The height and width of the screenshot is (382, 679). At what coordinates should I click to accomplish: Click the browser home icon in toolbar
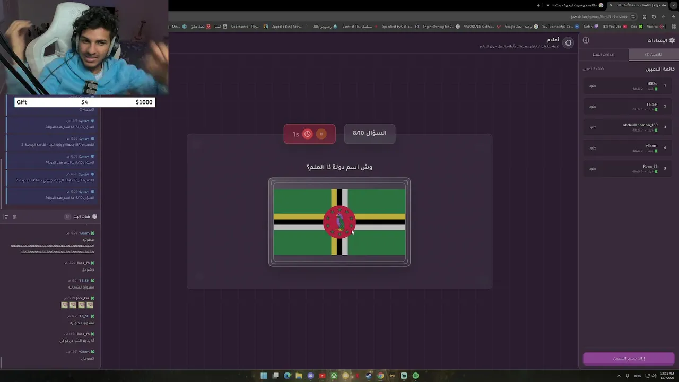(645, 17)
